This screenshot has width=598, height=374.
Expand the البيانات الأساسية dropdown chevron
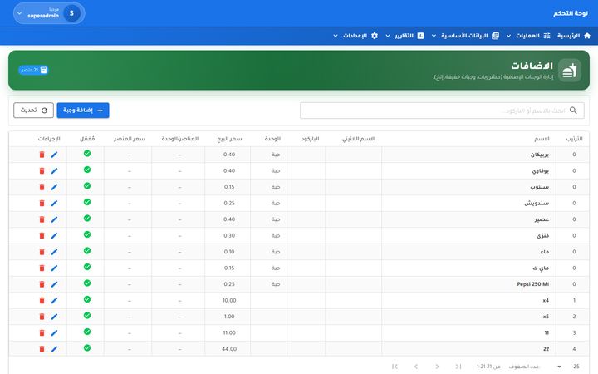pyautogui.click(x=434, y=36)
